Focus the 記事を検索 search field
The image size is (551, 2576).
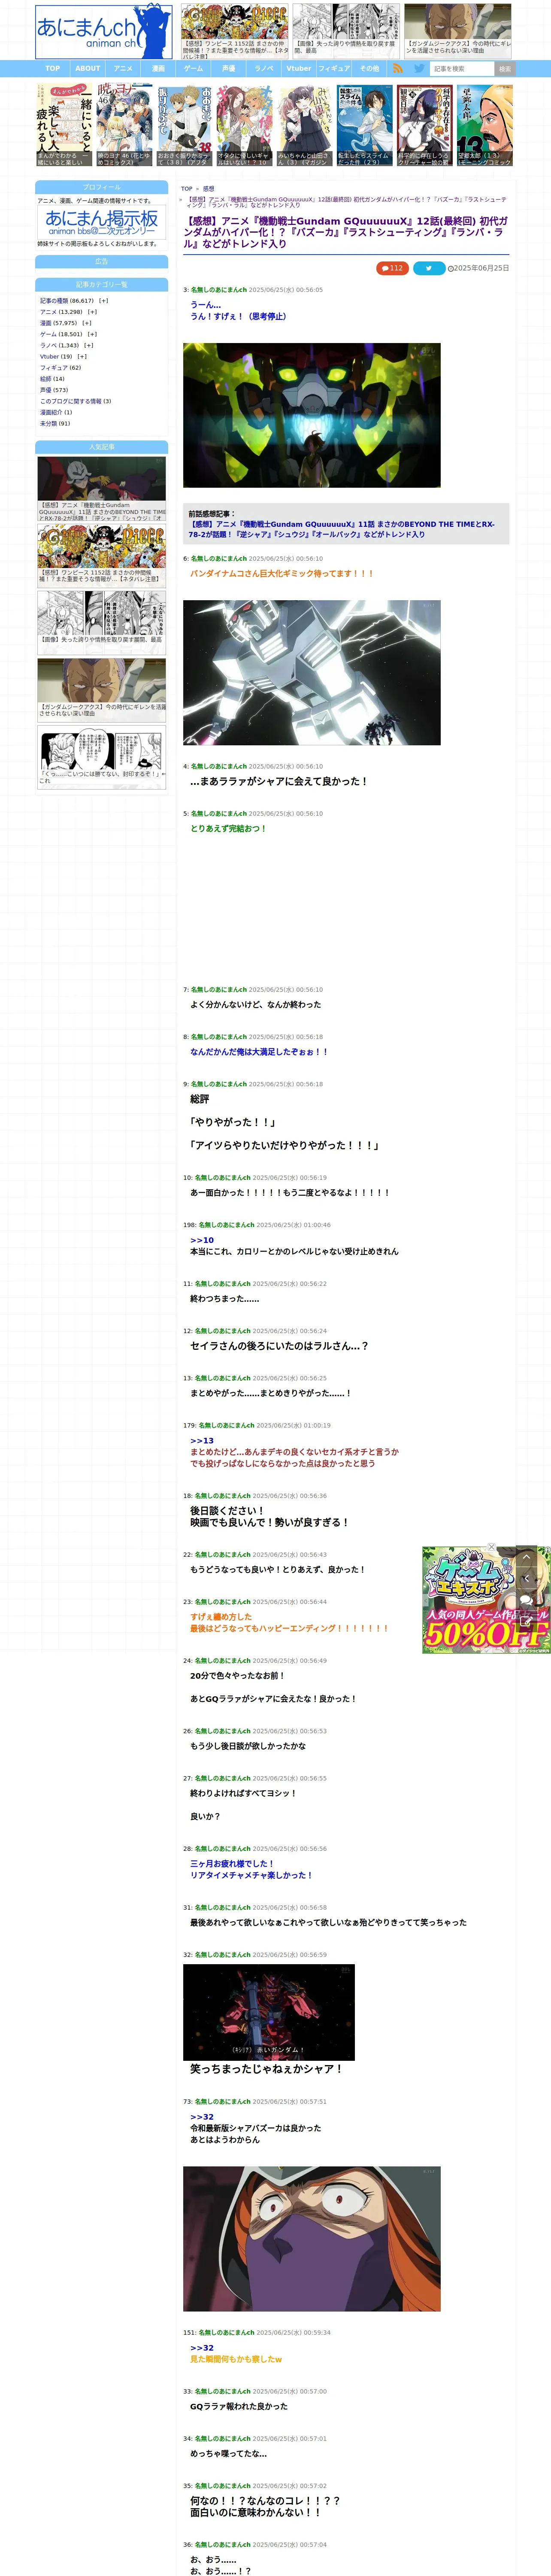[462, 69]
